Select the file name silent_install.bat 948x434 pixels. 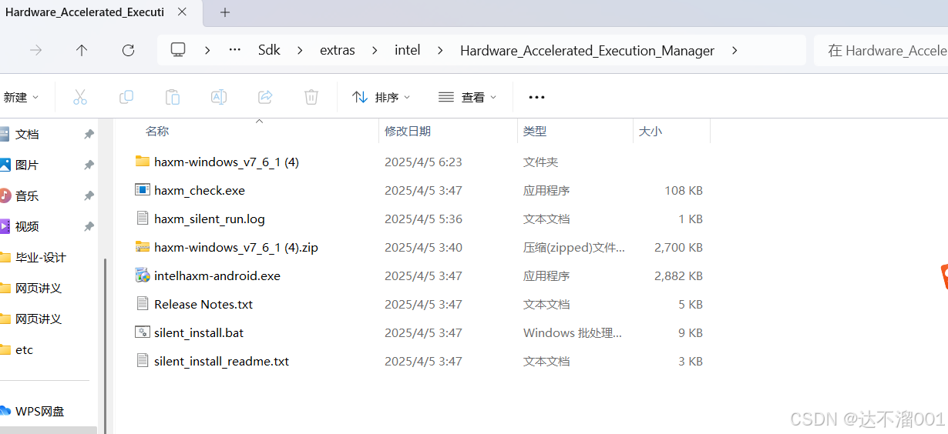[199, 332]
